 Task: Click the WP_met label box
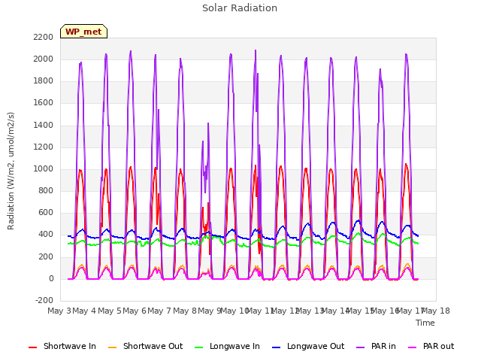coord(83,32)
